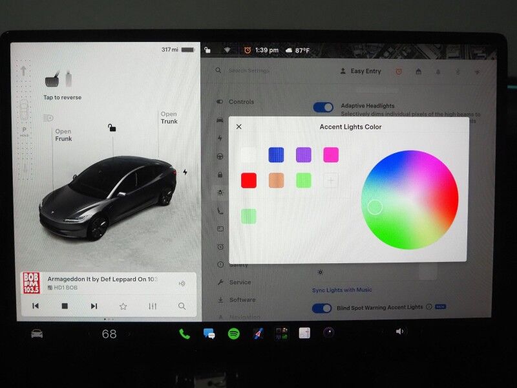Skip to next radio station
Image resolution: width=517 pixels, height=388 pixels.
[94, 306]
